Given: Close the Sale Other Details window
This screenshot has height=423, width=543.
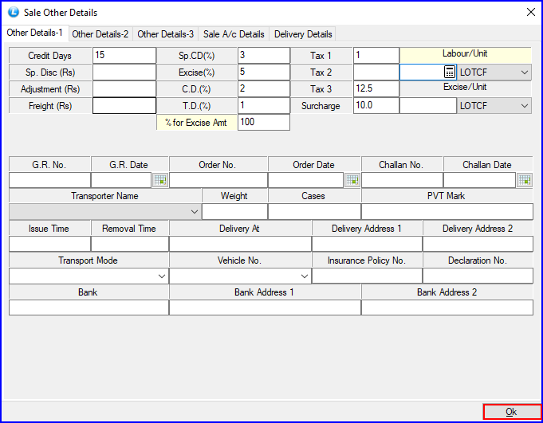Looking at the screenshot, I should click(530, 12).
